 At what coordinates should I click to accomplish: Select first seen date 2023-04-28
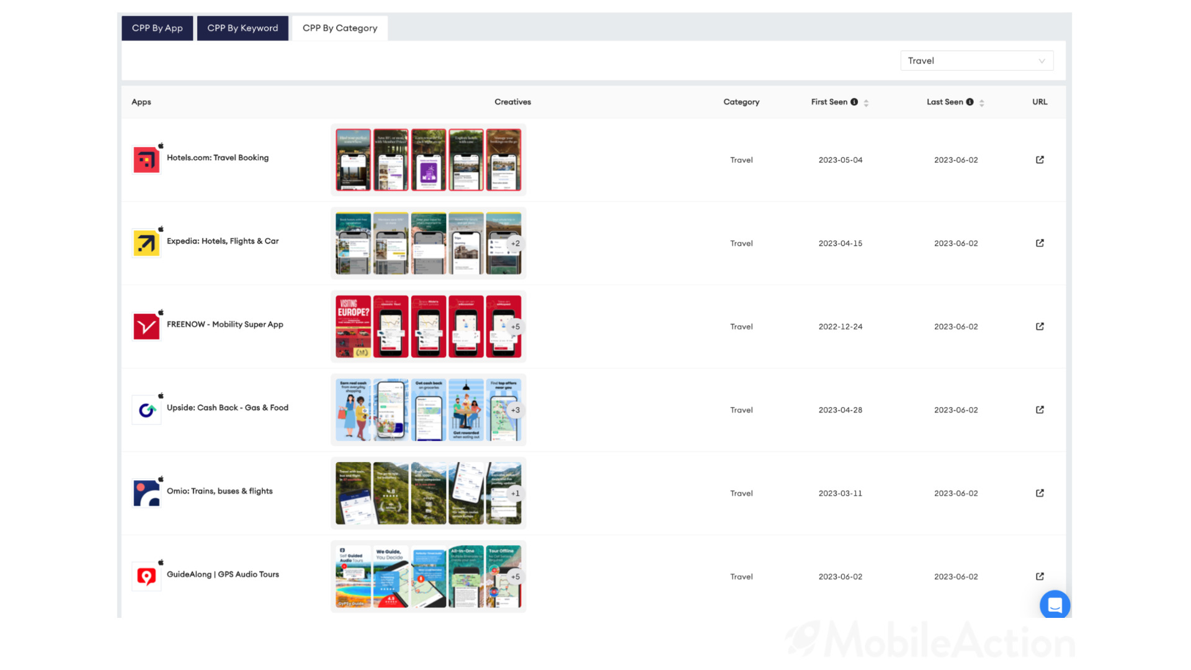(x=840, y=410)
